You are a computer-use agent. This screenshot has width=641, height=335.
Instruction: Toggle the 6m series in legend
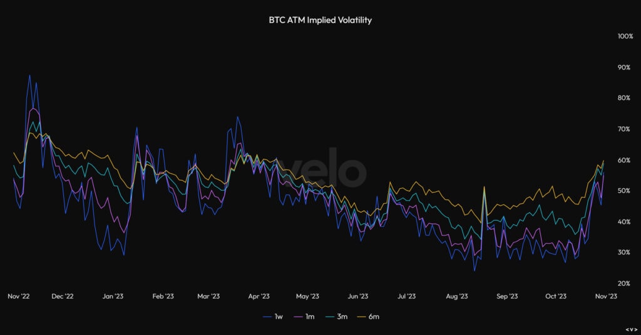[368, 317]
